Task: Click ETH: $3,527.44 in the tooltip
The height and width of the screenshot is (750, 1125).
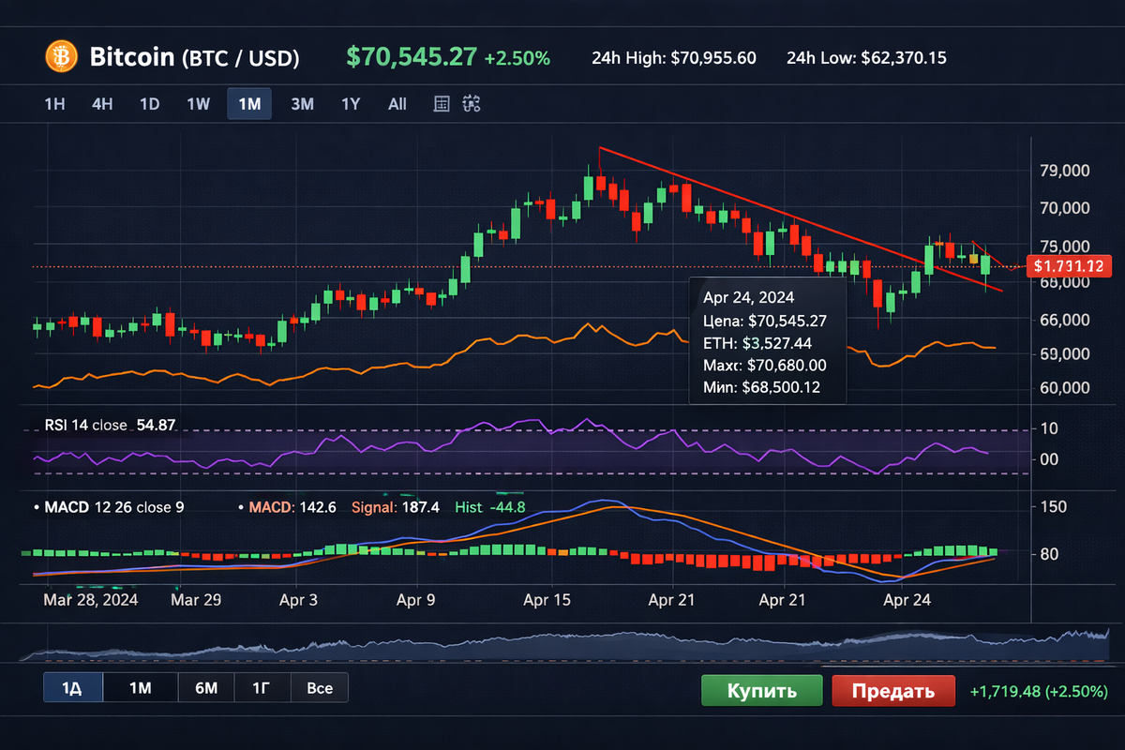Action: click(757, 342)
